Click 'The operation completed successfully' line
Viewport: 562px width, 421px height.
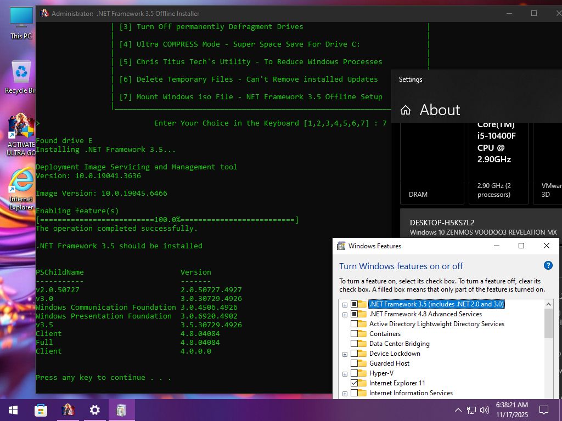click(116, 229)
